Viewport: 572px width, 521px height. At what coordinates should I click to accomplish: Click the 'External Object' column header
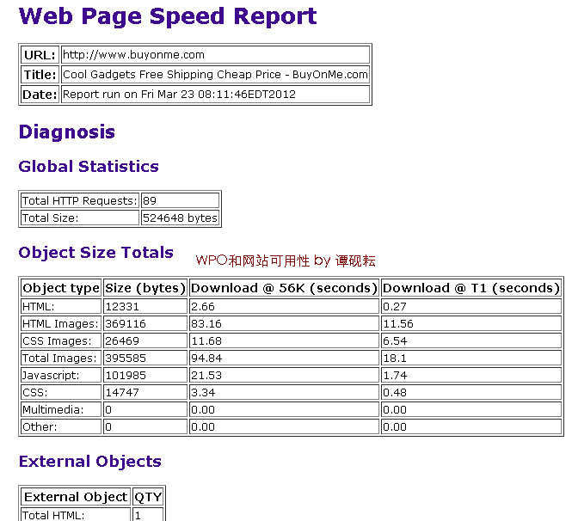[x=76, y=497]
